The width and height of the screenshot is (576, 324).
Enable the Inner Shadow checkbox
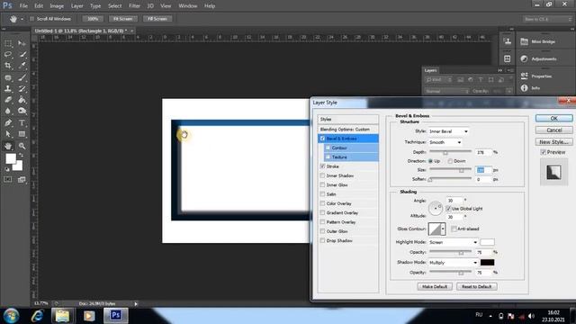pyautogui.click(x=322, y=175)
